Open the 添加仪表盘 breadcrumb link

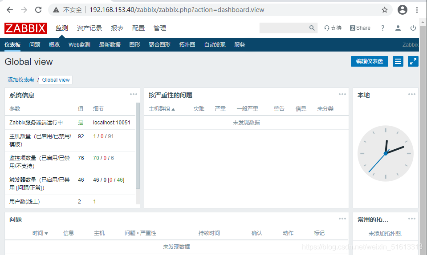[x=21, y=80]
